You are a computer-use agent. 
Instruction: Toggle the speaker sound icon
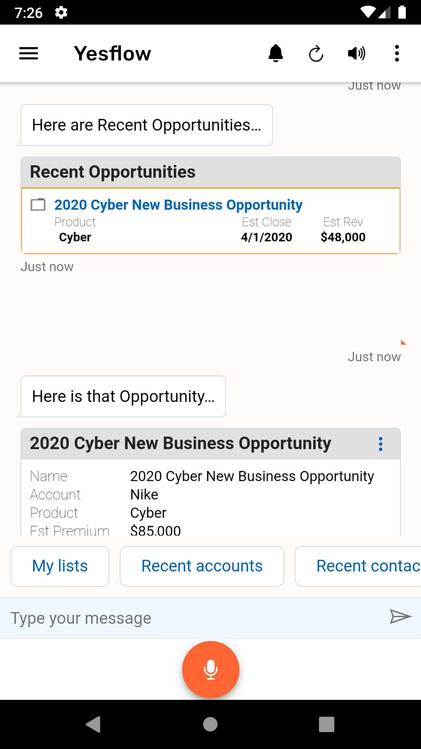(x=356, y=53)
